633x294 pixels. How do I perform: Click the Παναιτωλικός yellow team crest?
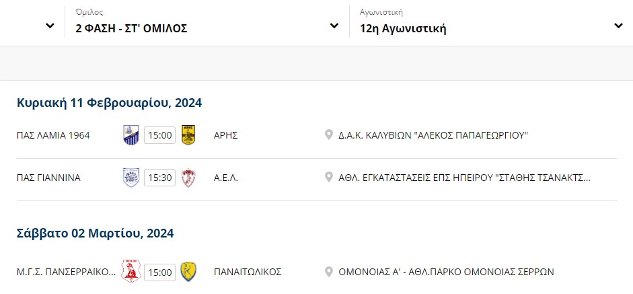(188, 272)
